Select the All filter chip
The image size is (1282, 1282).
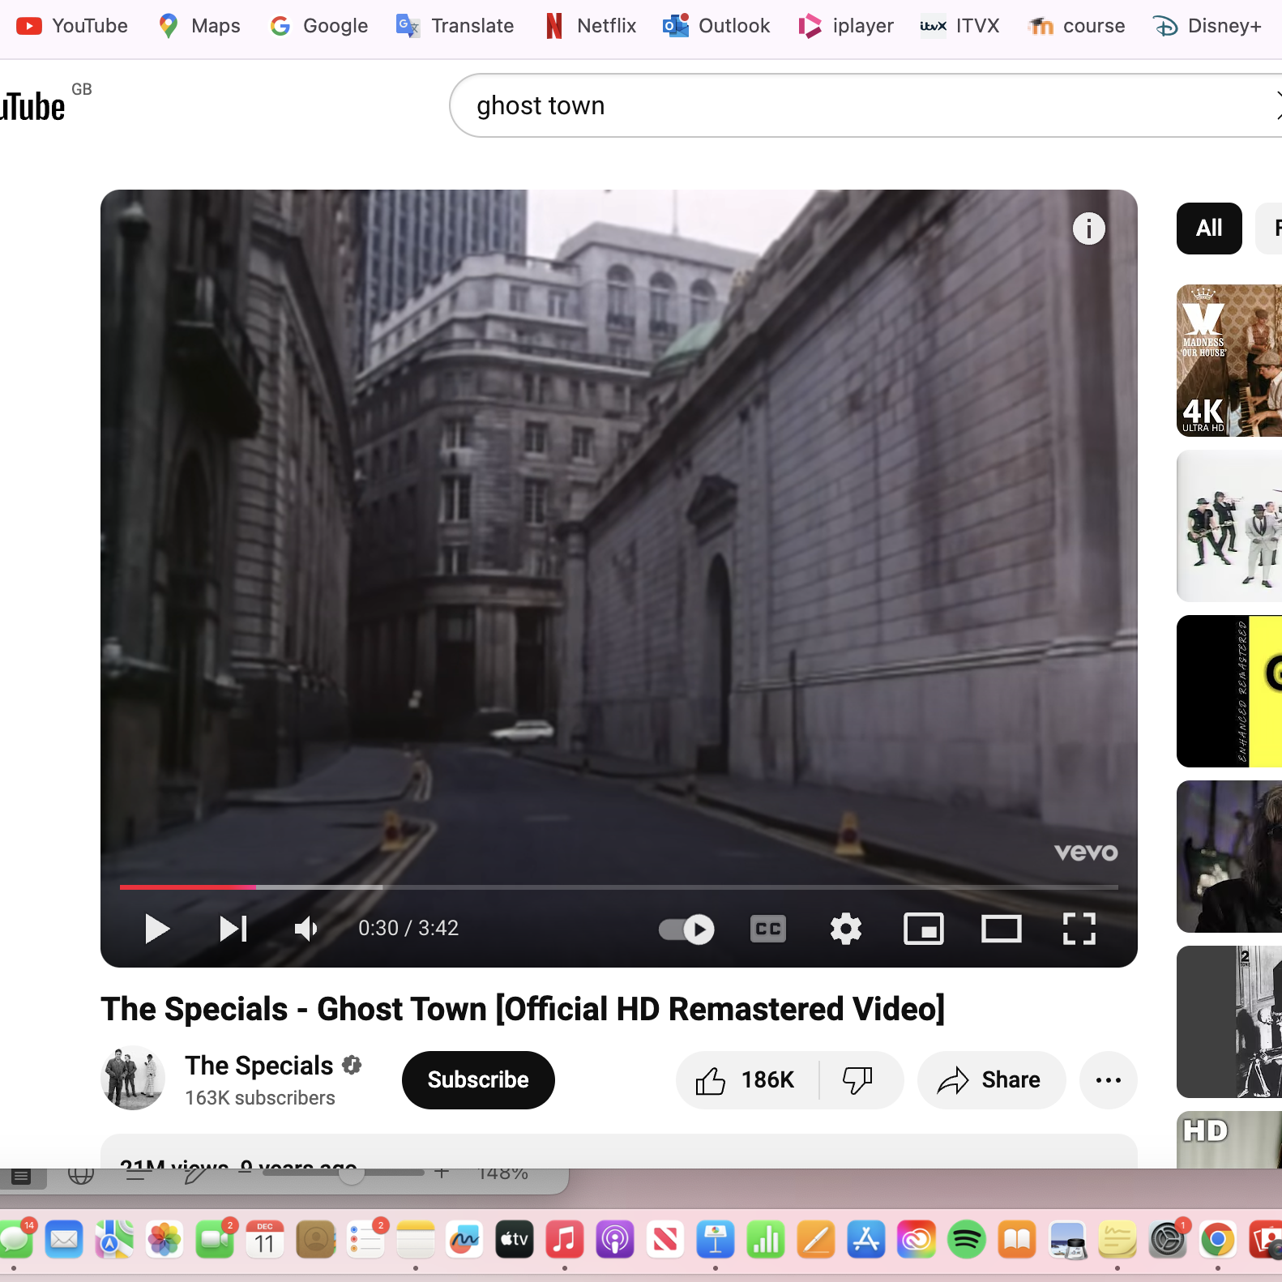point(1208,229)
